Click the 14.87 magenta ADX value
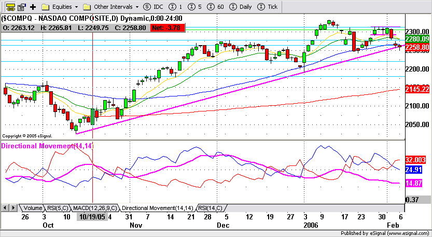Image resolution: width=432 pixels, height=237 pixels. click(x=413, y=183)
